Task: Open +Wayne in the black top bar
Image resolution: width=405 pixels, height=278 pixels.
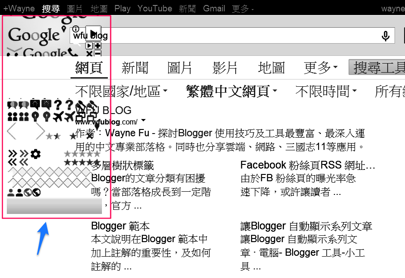Action: point(19,9)
